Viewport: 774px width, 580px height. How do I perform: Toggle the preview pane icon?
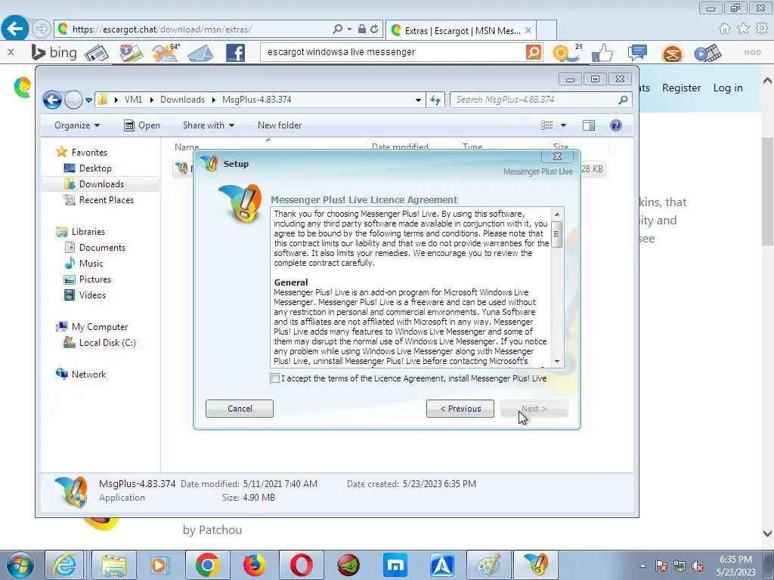click(588, 125)
